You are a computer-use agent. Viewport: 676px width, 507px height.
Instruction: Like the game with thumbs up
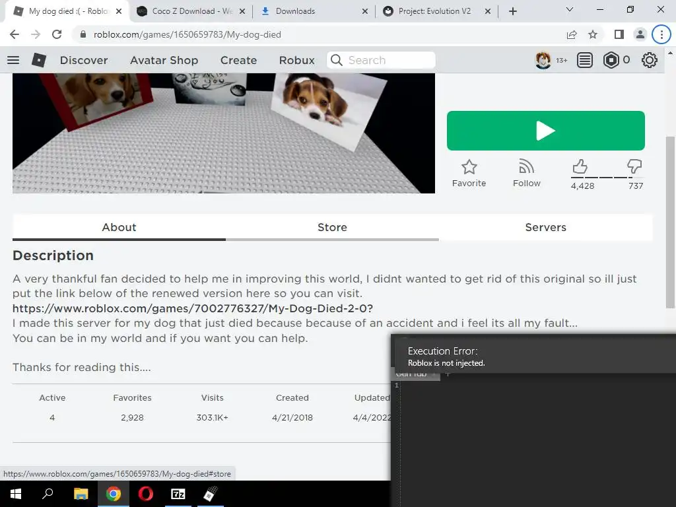click(x=580, y=166)
